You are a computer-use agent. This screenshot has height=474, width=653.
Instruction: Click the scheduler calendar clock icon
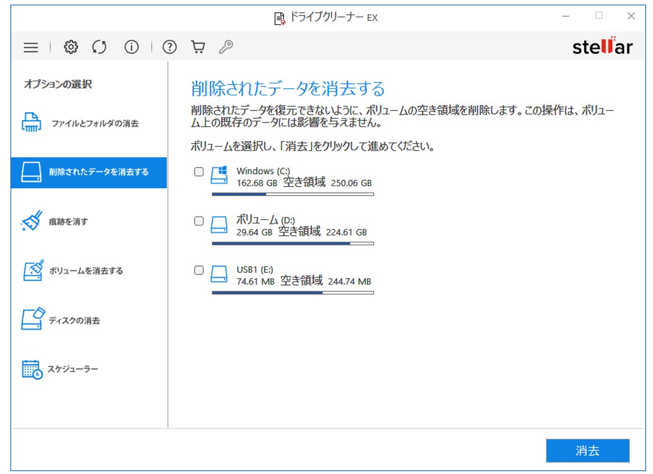coord(32,369)
